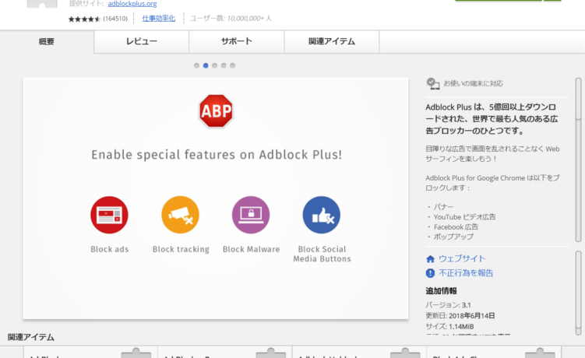Click the バージョン: 3.1 text
585x358 pixels.
coord(448,305)
